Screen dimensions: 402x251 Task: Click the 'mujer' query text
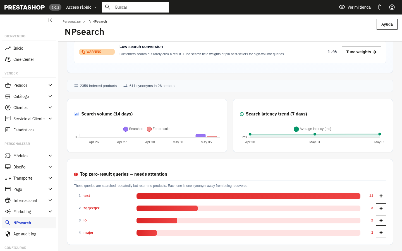(88, 233)
